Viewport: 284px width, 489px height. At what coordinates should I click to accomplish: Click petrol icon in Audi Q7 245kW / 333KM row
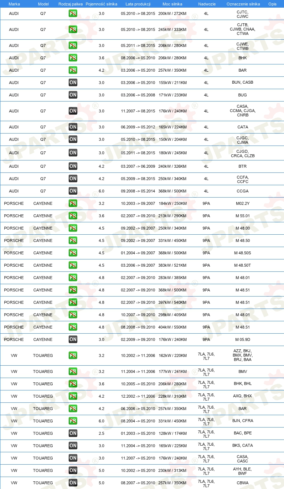[73, 29]
